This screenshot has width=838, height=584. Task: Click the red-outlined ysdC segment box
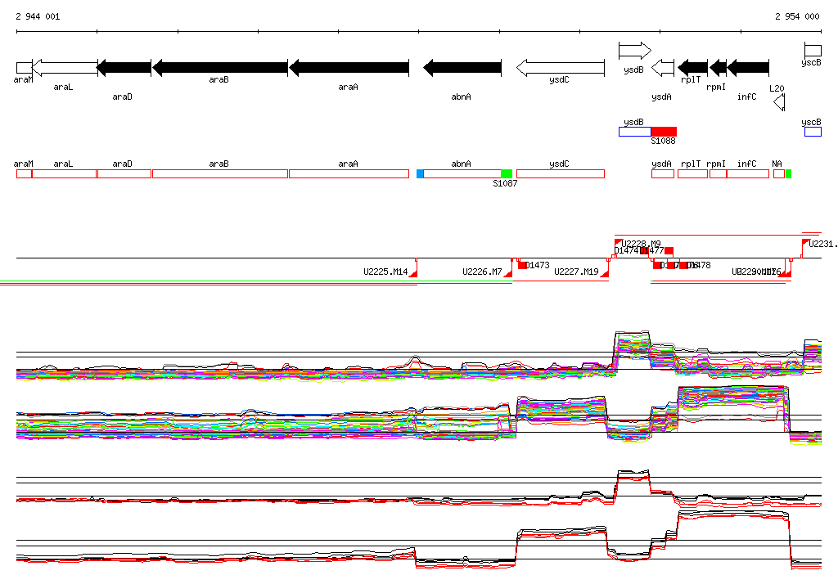tap(561, 173)
